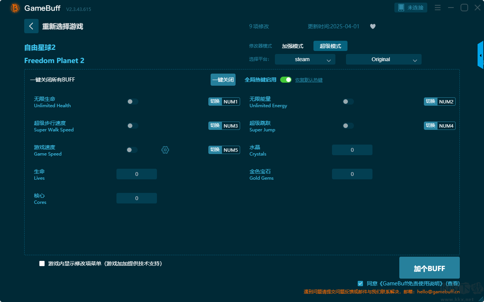Open the steam platform dropdown

(x=305, y=59)
